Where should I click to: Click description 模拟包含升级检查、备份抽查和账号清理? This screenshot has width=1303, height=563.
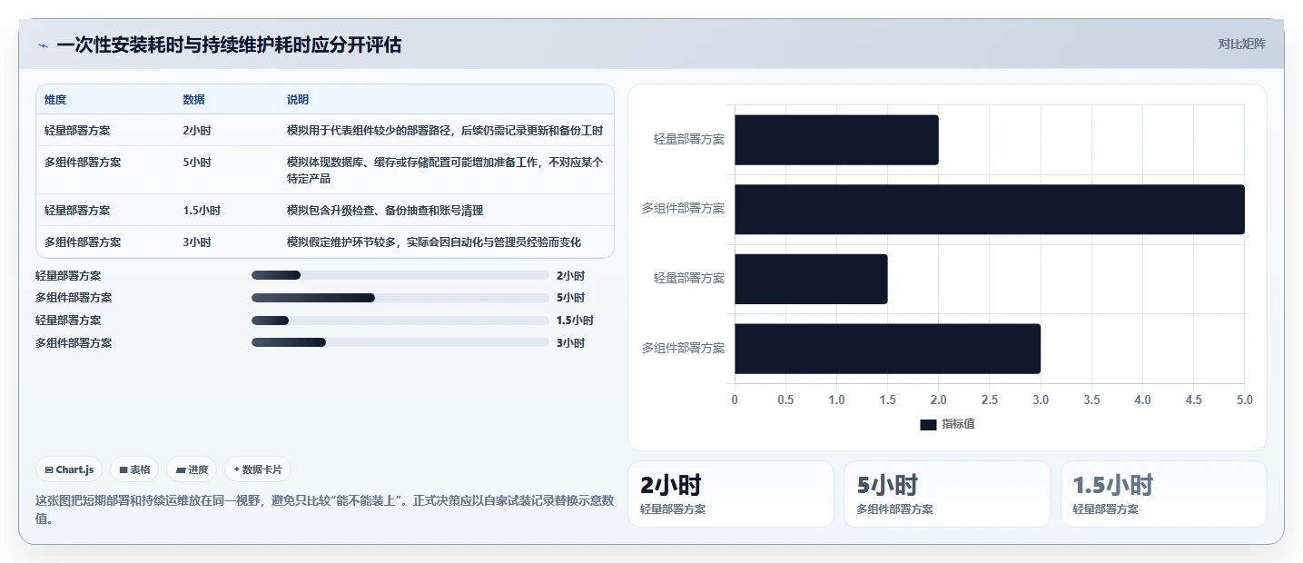pos(385,211)
